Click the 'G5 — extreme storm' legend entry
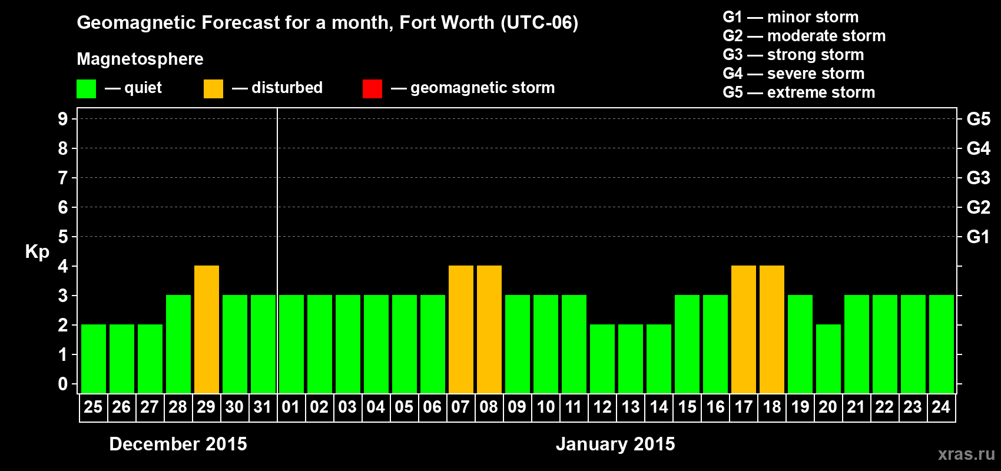The width and height of the screenshot is (1001, 471). [798, 92]
